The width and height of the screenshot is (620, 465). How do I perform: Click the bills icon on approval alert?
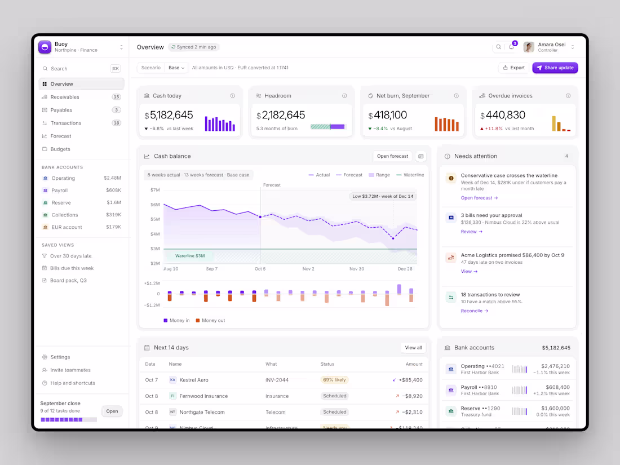451,218
